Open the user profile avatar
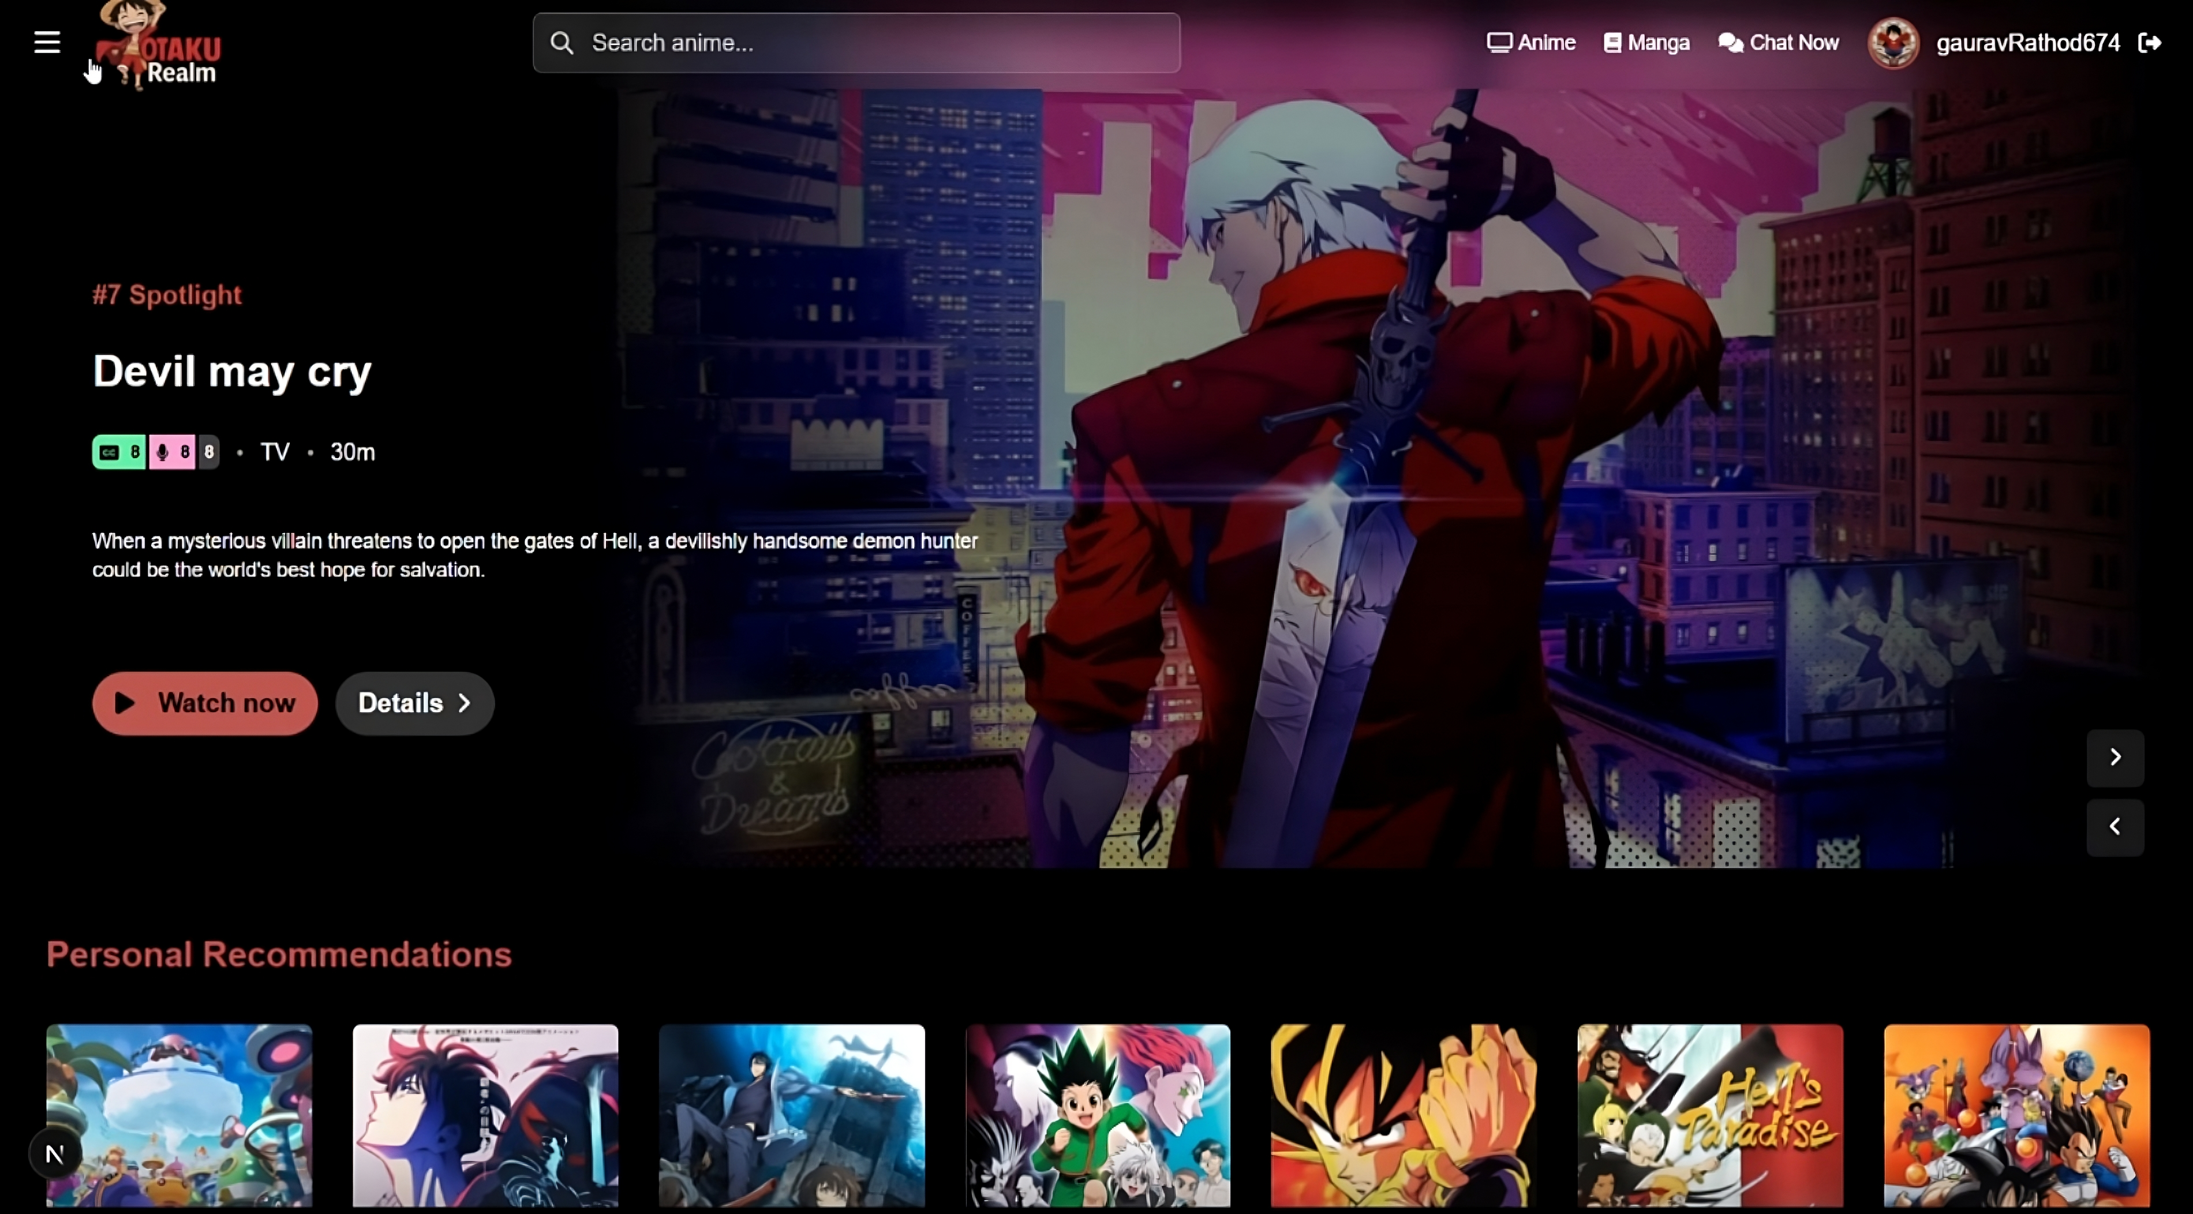 (x=1892, y=43)
